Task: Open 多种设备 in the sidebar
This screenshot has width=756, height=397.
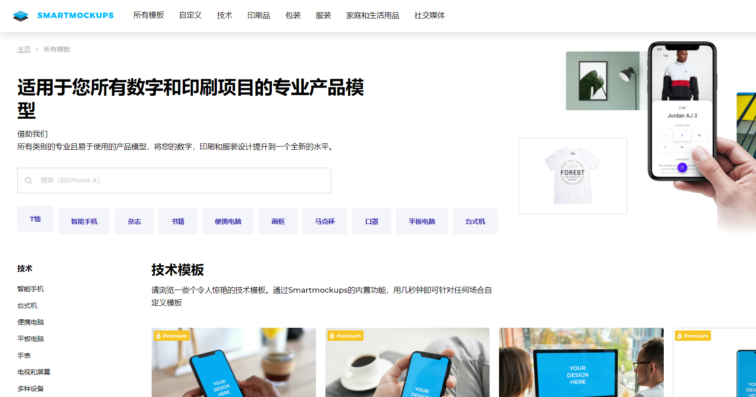Action: (x=31, y=388)
